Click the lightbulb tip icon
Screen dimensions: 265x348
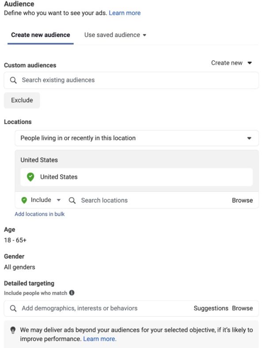click(13, 330)
